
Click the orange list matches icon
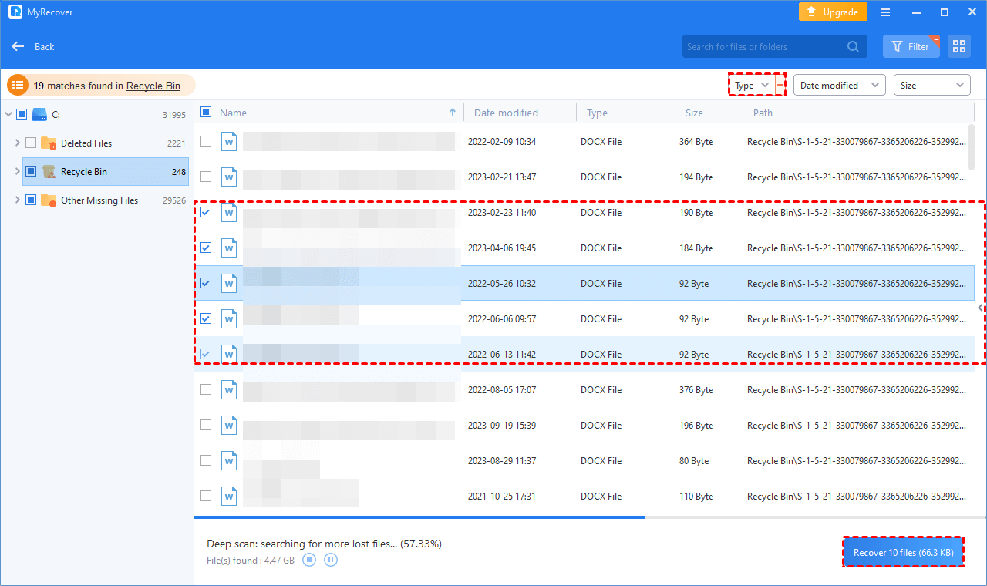tap(18, 86)
